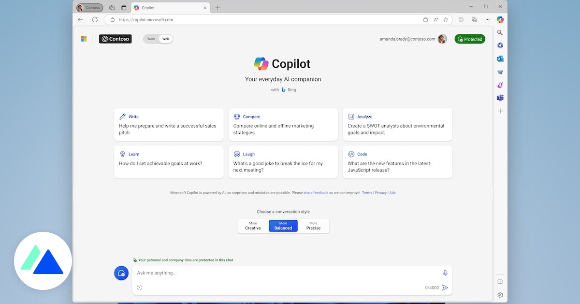View site information via the lock icon
Image resolution: width=580 pixels, height=304 pixels.
113,20
